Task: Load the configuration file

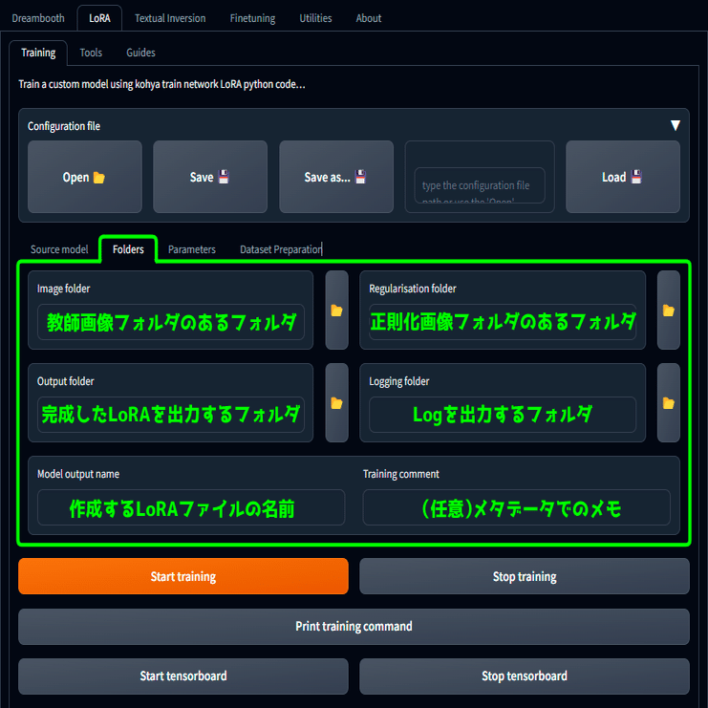Action: pyautogui.click(x=623, y=177)
